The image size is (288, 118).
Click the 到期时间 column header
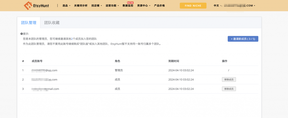click(174, 61)
